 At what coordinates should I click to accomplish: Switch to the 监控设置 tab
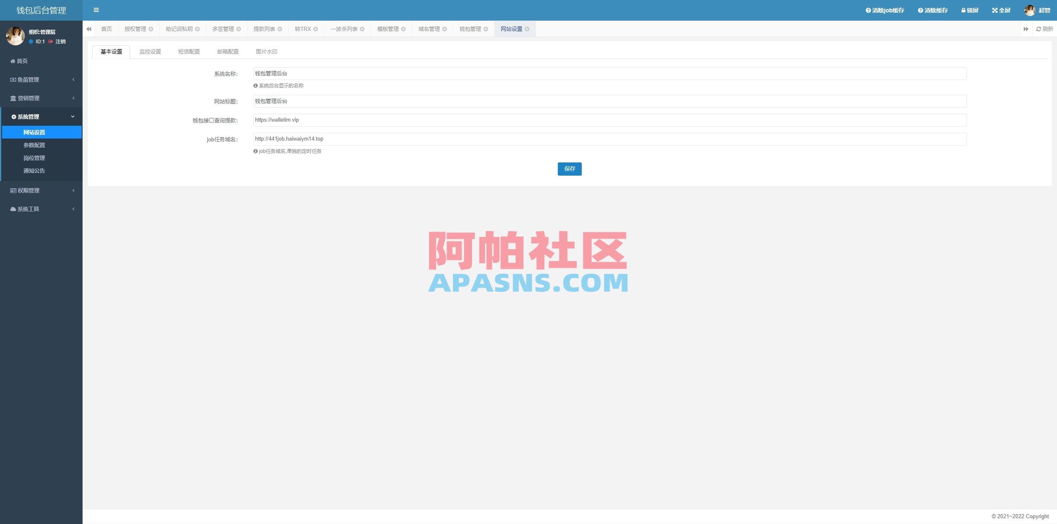pyautogui.click(x=150, y=51)
